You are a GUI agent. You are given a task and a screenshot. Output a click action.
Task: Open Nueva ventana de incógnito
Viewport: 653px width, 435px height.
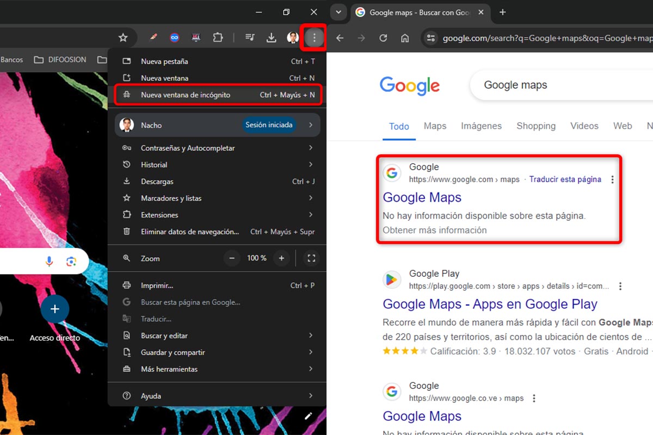pos(217,95)
